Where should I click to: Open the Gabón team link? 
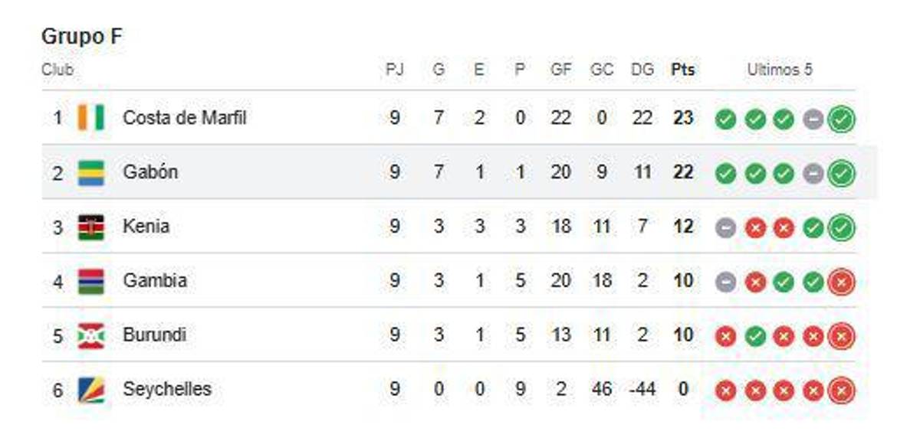click(150, 172)
